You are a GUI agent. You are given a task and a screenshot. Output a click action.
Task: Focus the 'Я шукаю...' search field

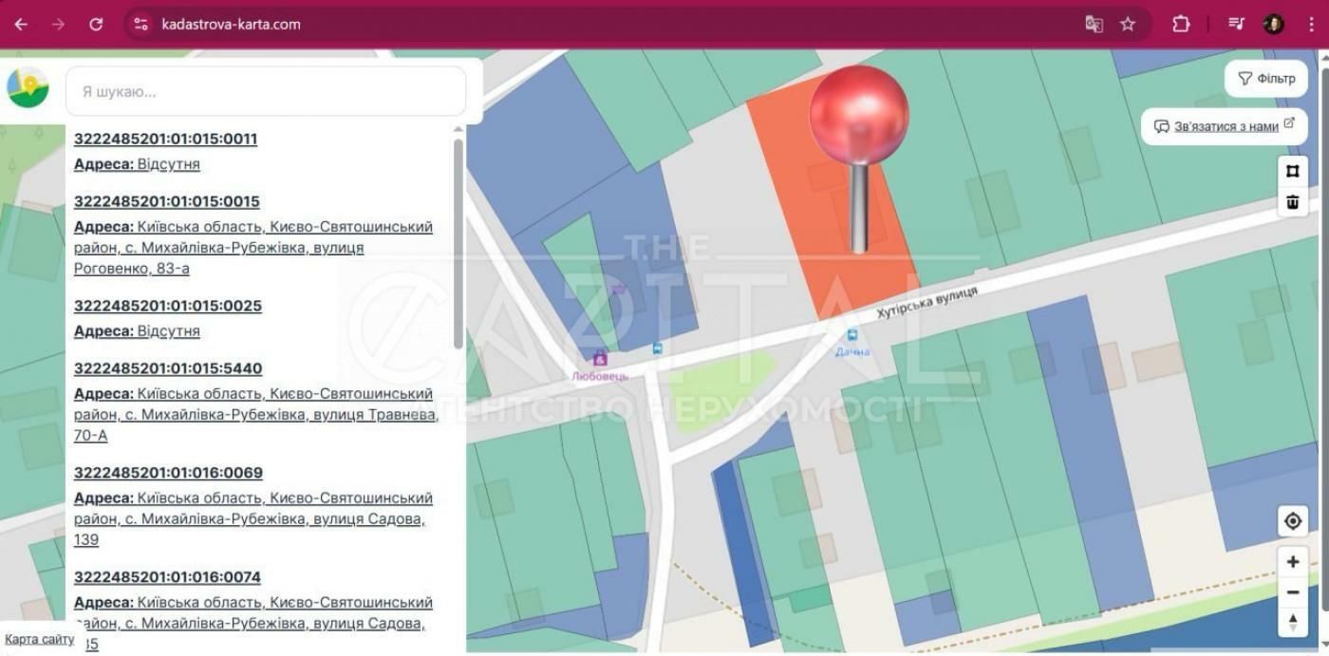(x=266, y=91)
